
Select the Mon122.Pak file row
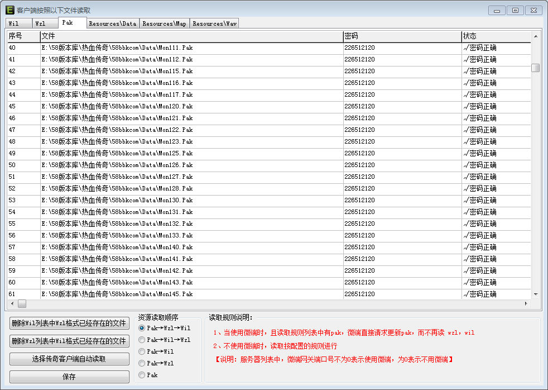269,130
